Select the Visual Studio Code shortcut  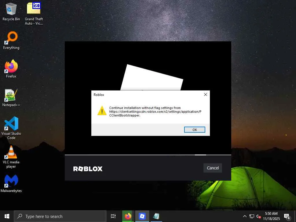pyautogui.click(x=11, y=128)
